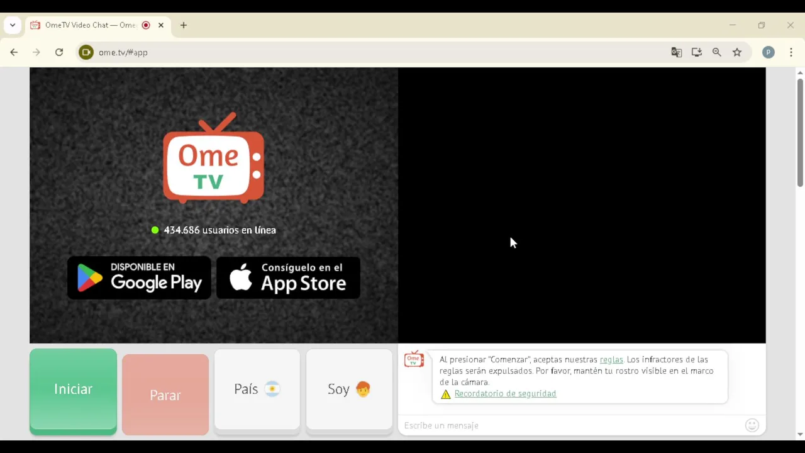The width and height of the screenshot is (805, 453).
Task: Click the boy face emoji in Soy
Action: click(363, 389)
